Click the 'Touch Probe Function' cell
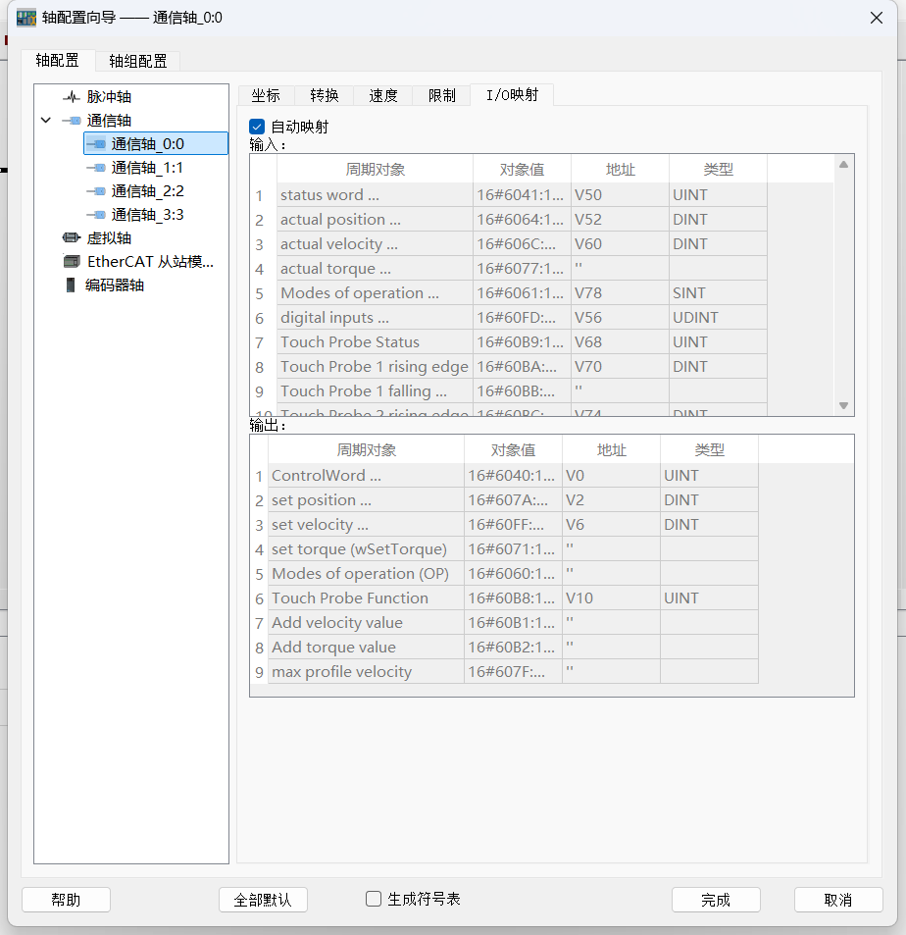906x935 pixels. [x=366, y=597]
